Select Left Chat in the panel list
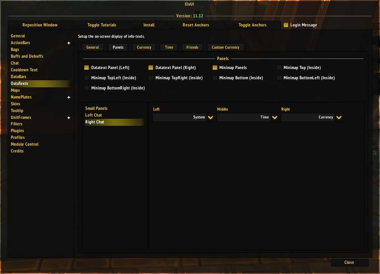This screenshot has height=274, width=380. coord(94,115)
